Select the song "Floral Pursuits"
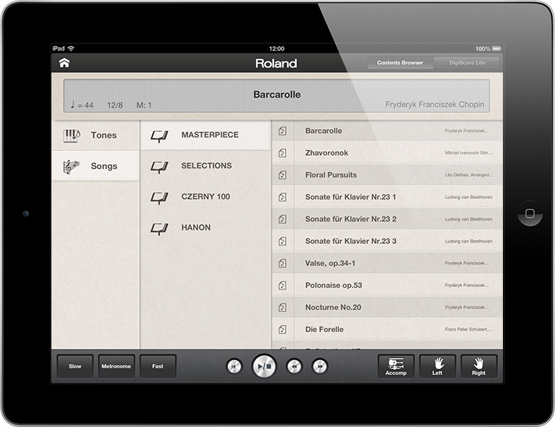555x427 pixels. [387, 175]
